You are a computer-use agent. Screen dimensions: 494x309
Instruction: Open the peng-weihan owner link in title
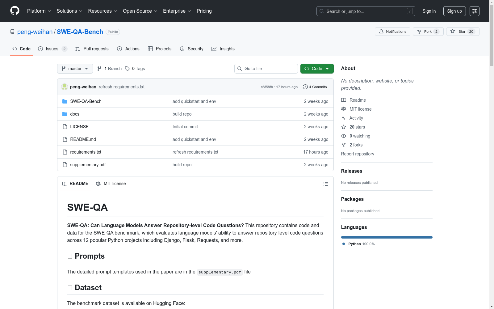(35, 32)
